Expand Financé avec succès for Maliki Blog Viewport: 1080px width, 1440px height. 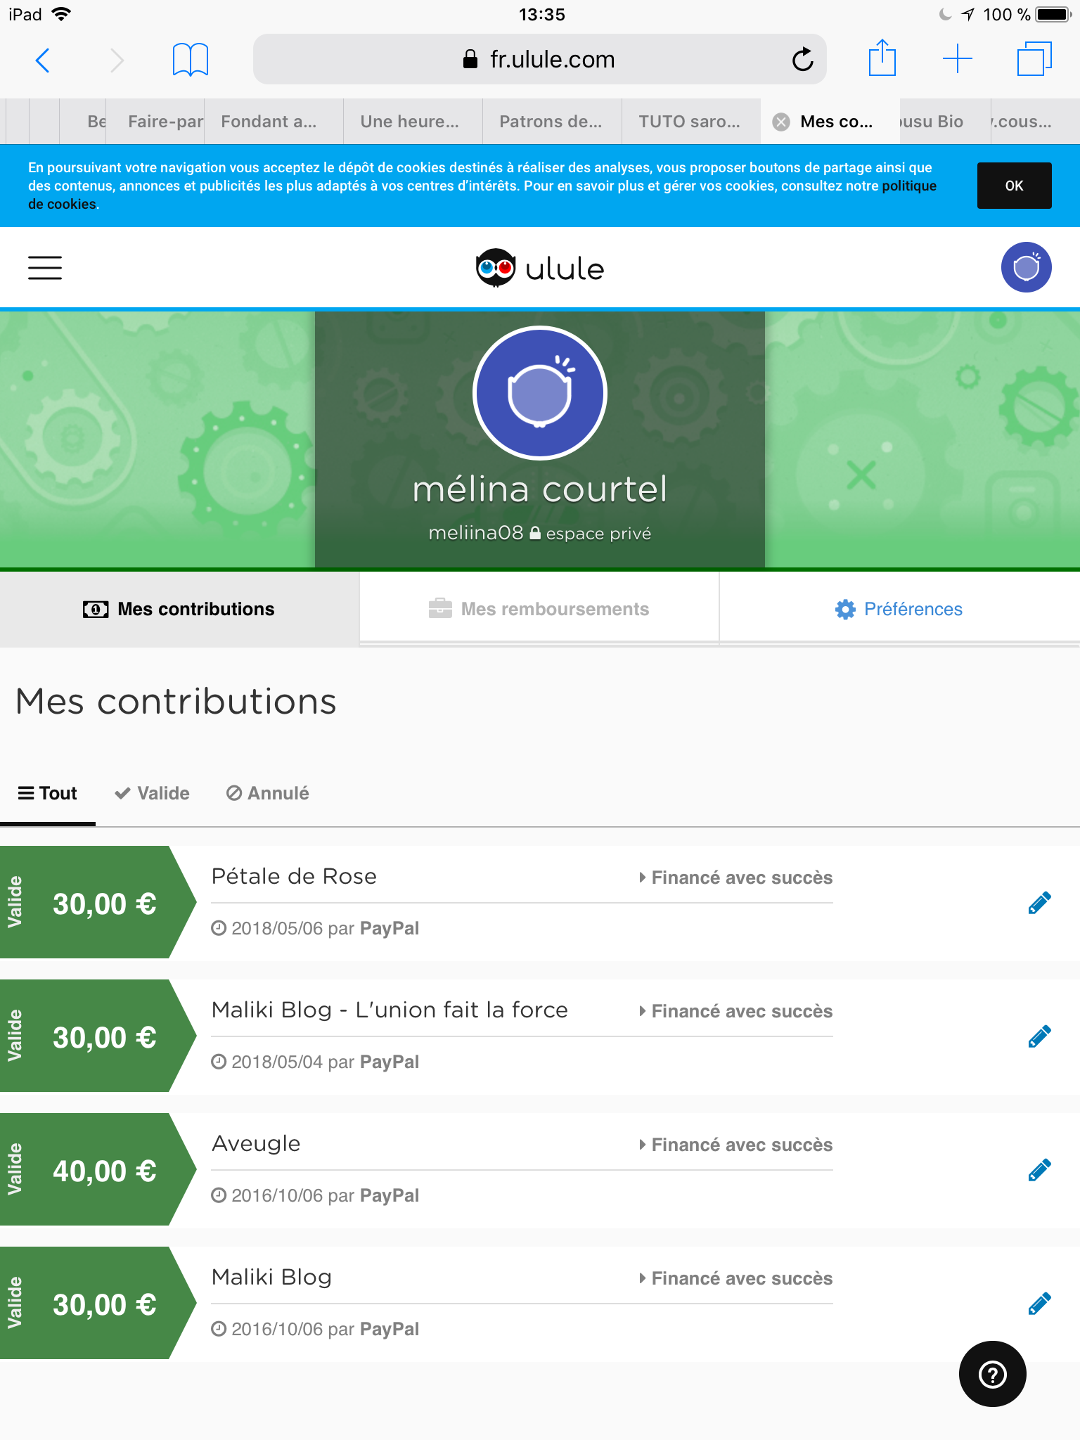[x=735, y=1278]
